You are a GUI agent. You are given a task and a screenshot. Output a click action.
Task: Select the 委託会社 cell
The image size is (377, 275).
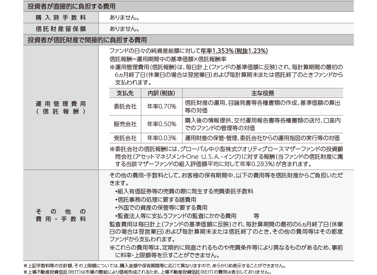coord(125,107)
